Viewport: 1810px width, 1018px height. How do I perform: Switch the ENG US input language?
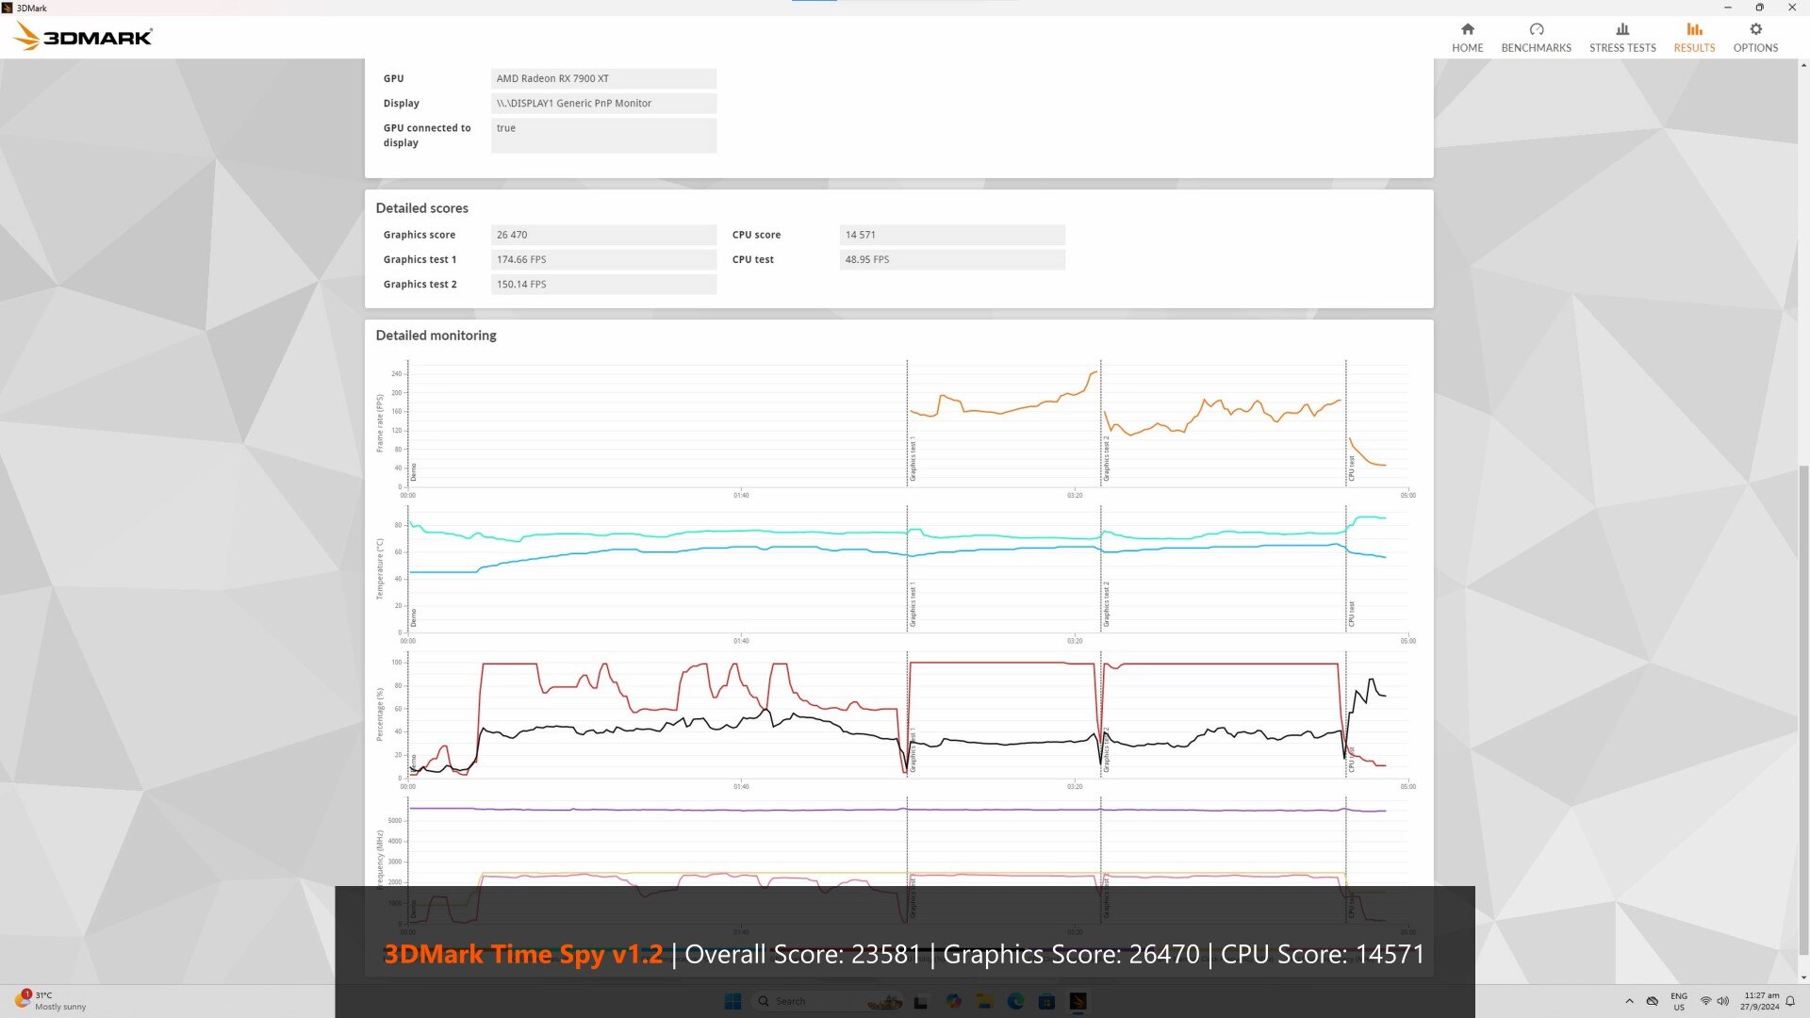[1679, 1001]
